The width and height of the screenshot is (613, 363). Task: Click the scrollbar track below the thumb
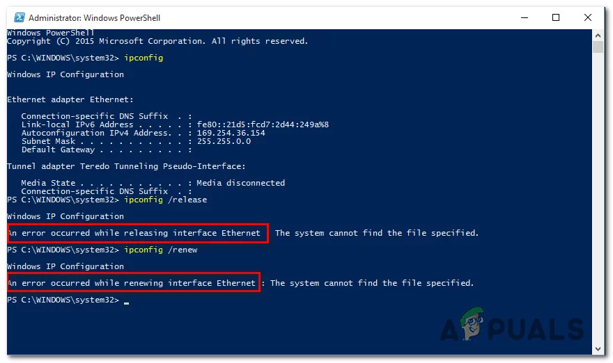[598, 209]
